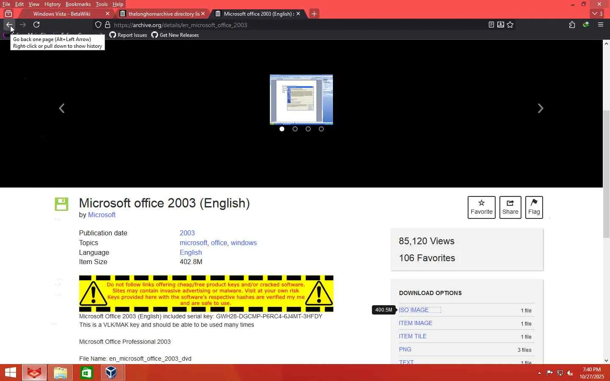Close the thelonghornarchive directory tab

(203, 14)
